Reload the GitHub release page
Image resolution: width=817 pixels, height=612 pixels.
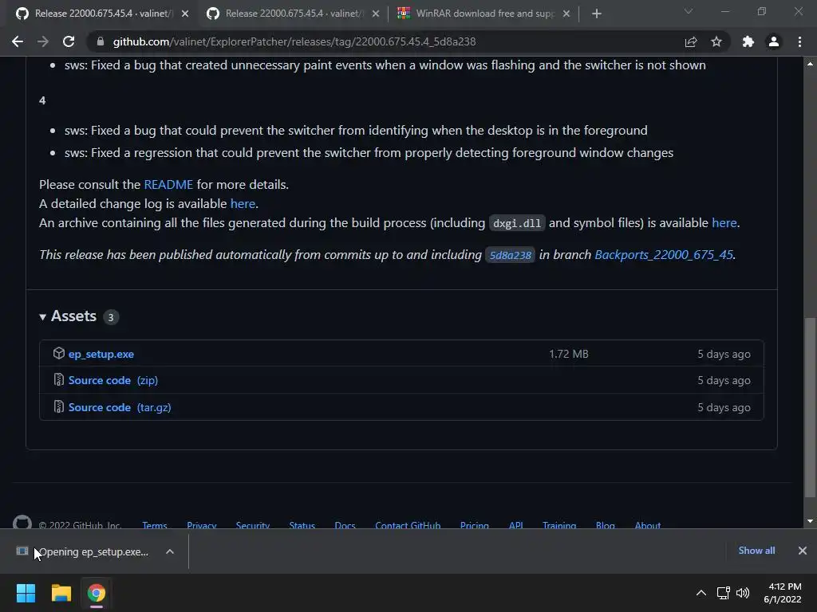pos(69,41)
